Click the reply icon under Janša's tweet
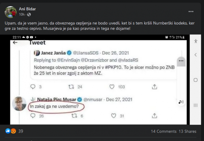204x141 pixels. click(32, 87)
